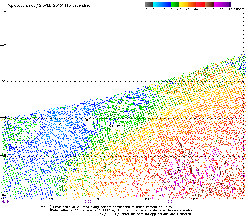This screenshot has height=216, width=246.
Task: Click the yellow 20-25 knots legend segment
Action: point(184,4)
